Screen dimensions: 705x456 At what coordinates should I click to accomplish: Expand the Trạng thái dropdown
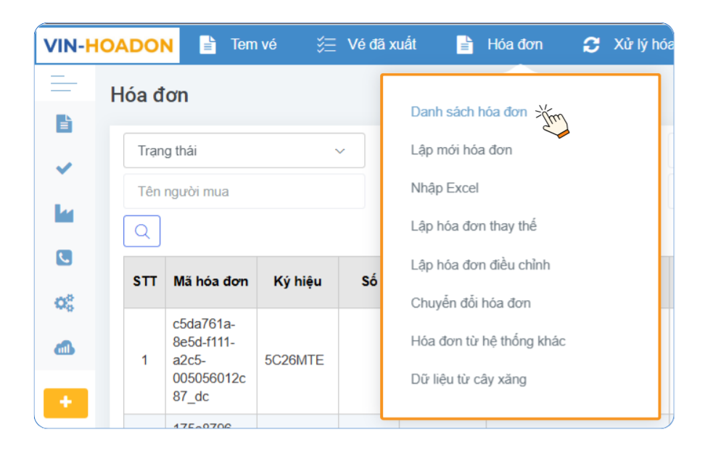(x=244, y=151)
